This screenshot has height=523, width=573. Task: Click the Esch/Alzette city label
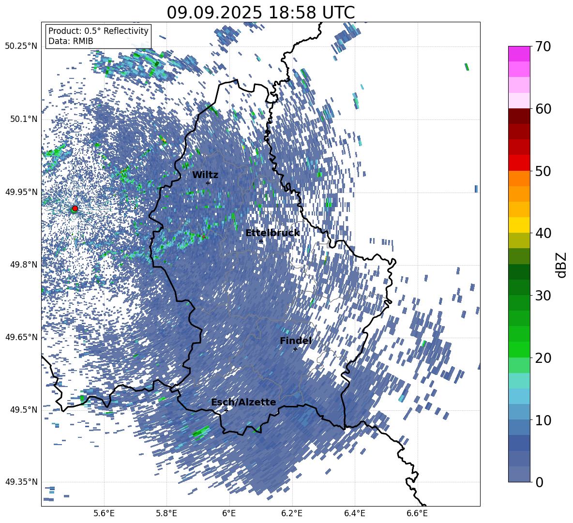243,402
